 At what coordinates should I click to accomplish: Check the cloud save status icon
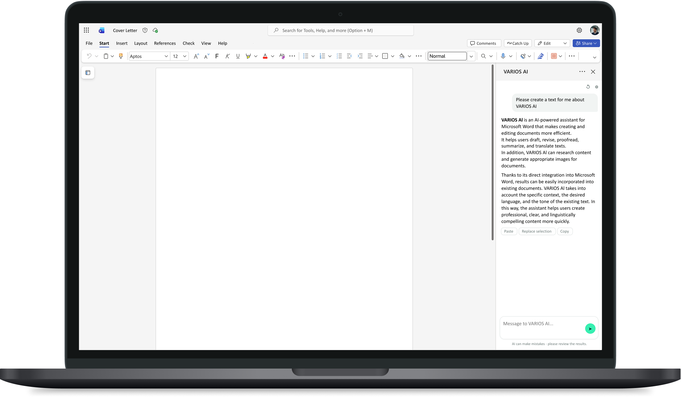point(155,30)
